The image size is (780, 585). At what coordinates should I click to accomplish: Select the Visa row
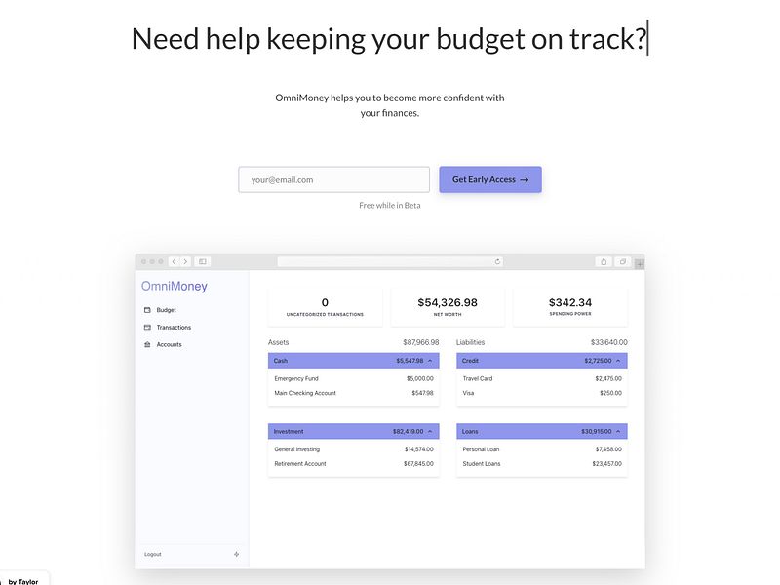(x=542, y=393)
